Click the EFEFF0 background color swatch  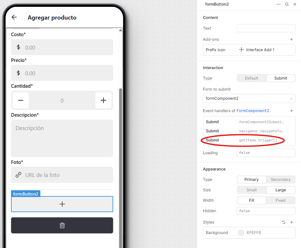(241, 233)
